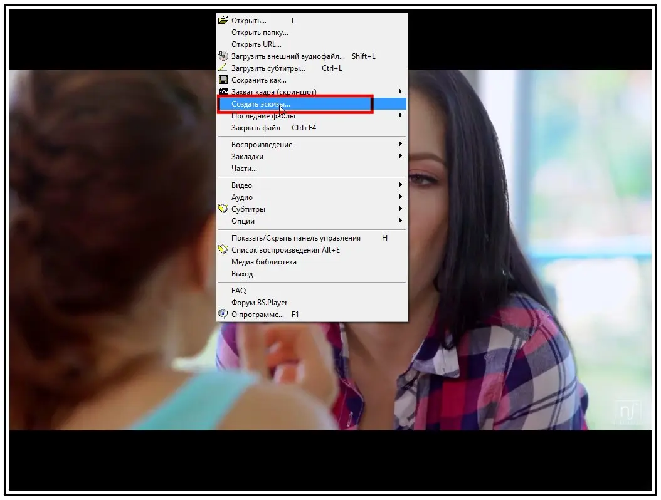661x500 pixels.
Task: Expand the Захват кадра (скриншот) submenu arrow
Action: coord(401,91)
